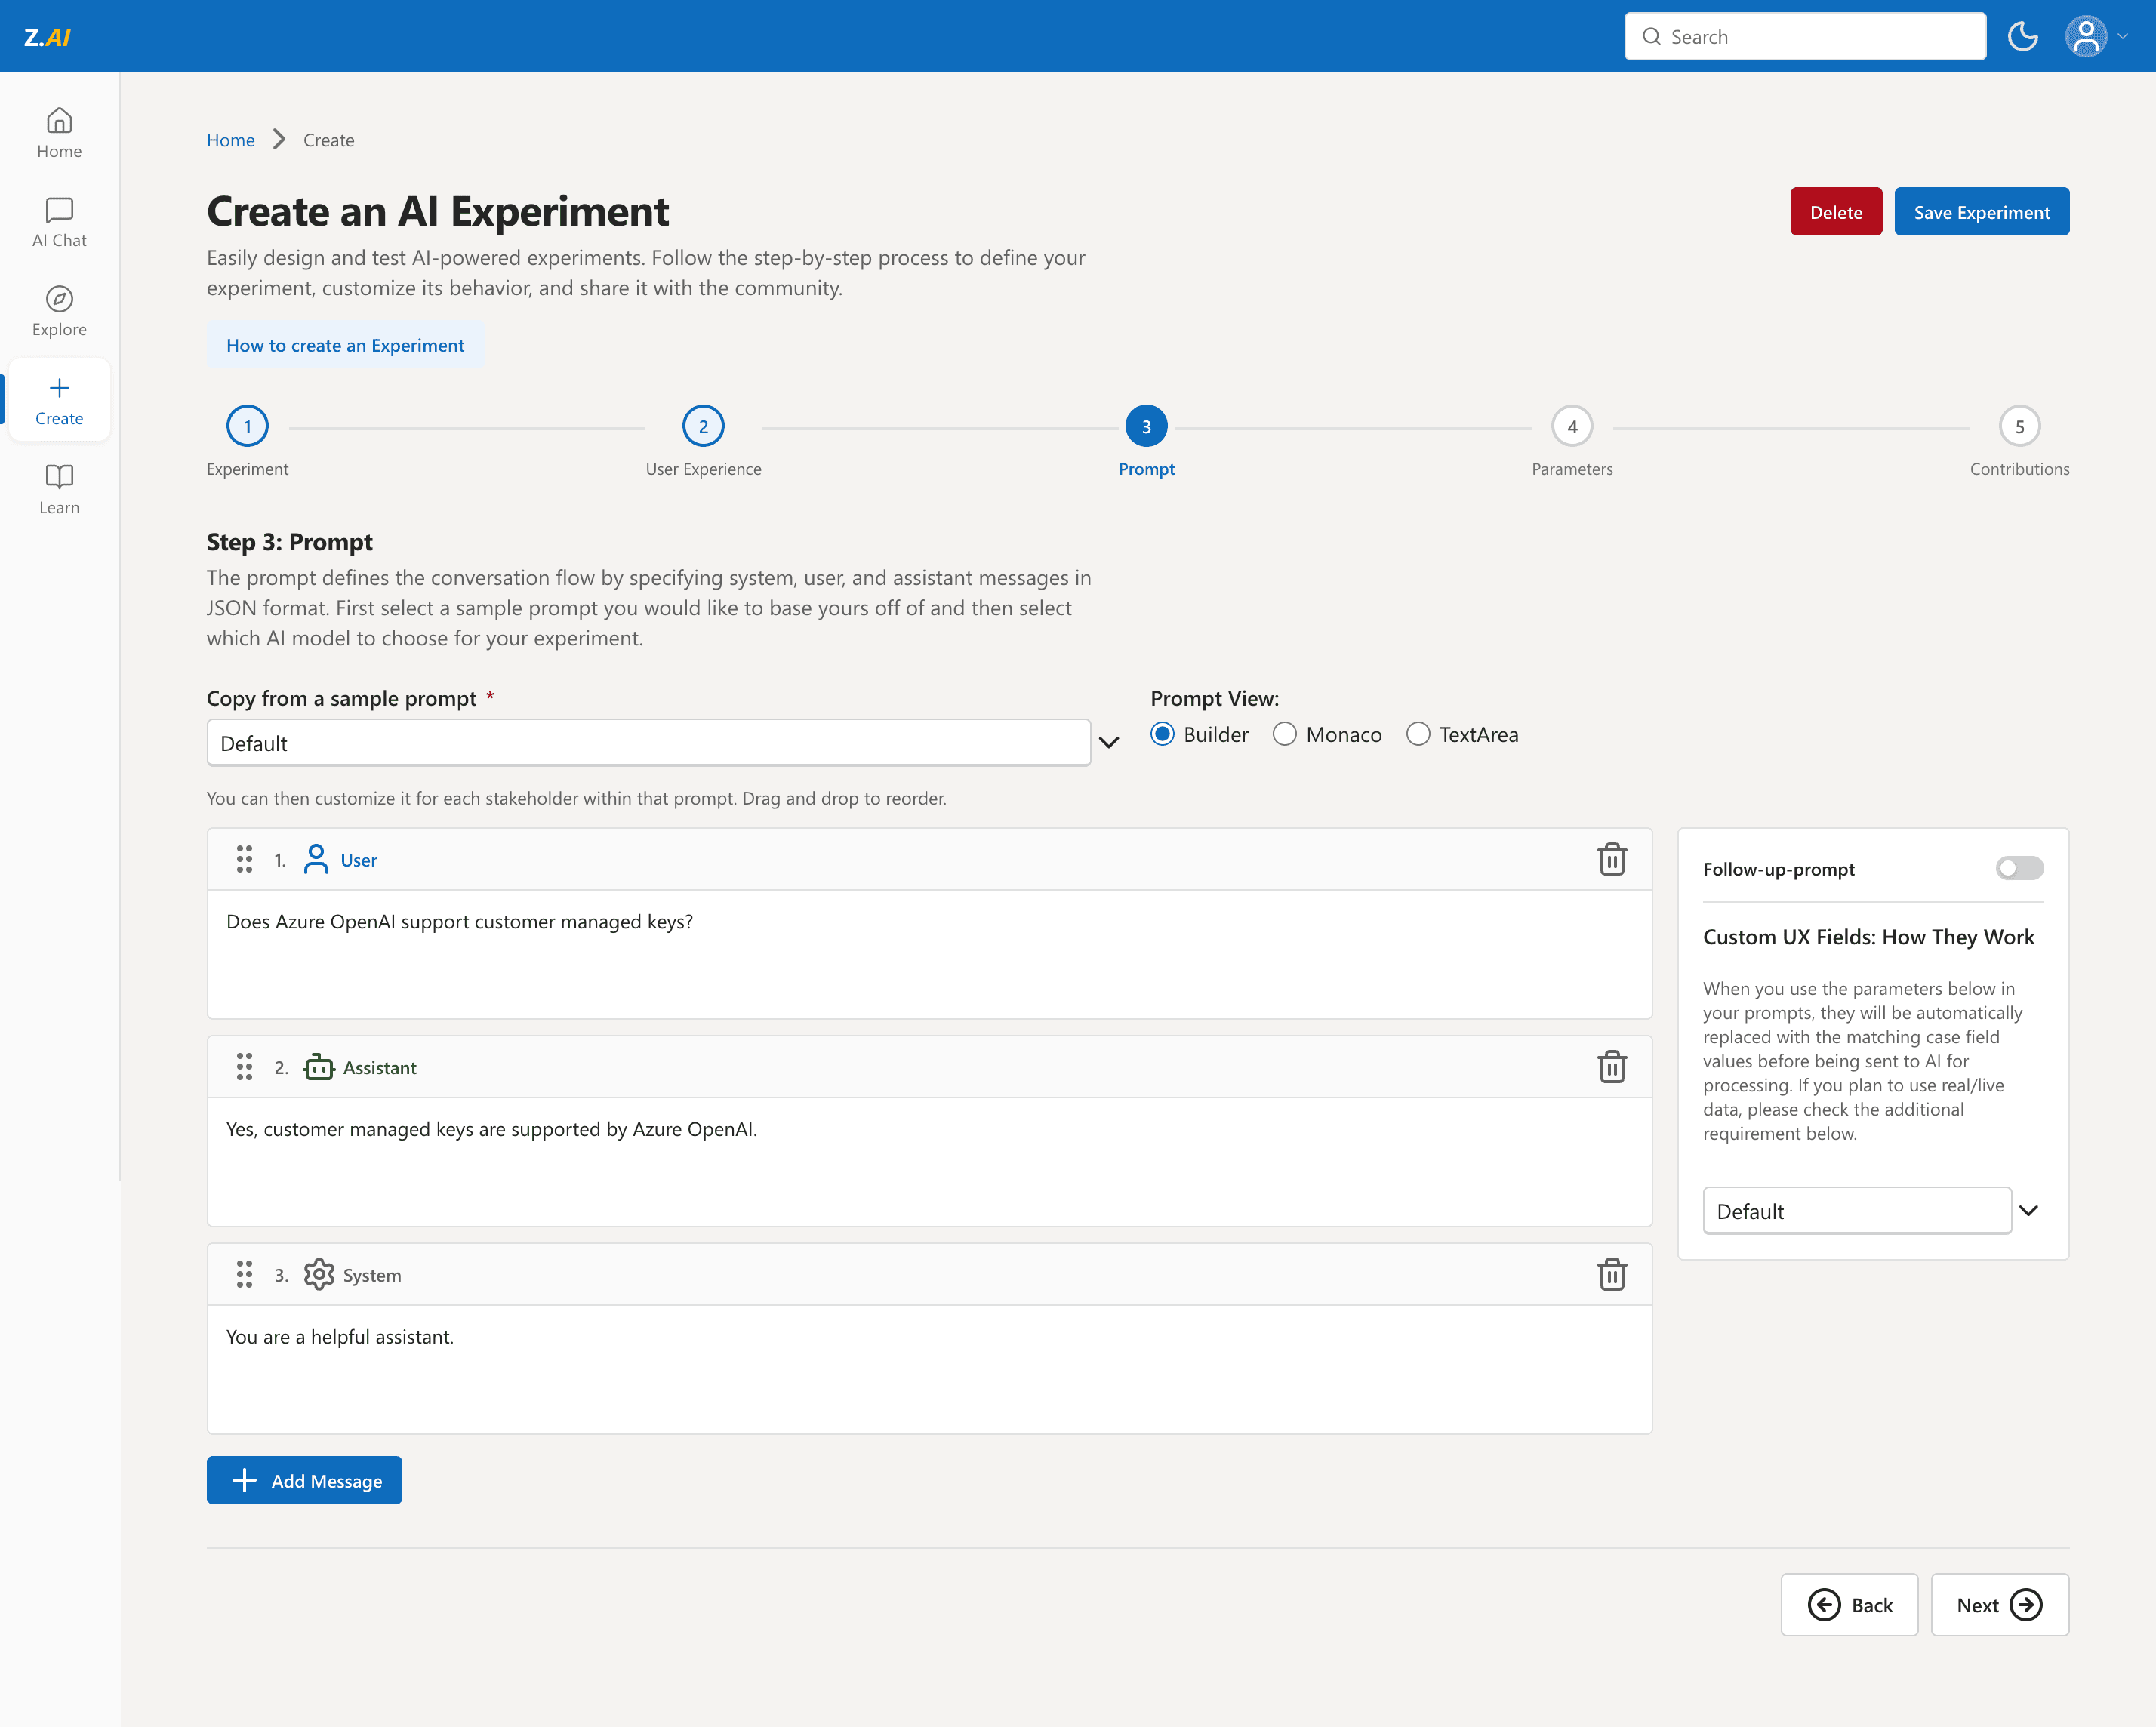Select TextArea prompt view
This screenshot has width=2156, height=1727.
point(1418,735)
